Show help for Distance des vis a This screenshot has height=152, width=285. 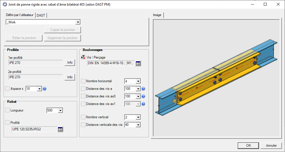[143, 89]
